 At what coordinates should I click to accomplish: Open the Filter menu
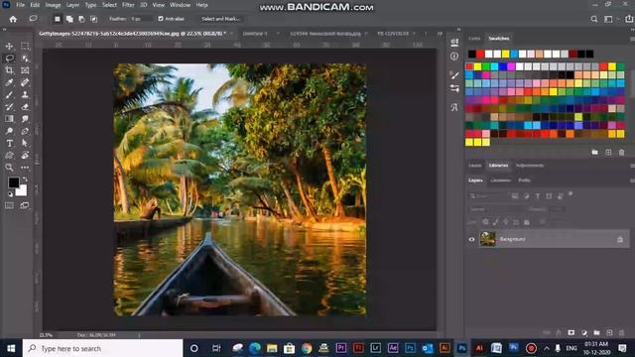[128, 5]
